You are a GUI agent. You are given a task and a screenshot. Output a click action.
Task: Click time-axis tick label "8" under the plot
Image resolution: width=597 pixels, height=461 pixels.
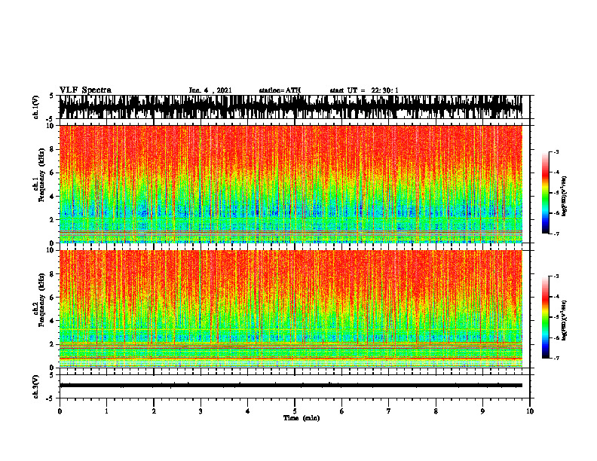coord(436,411)
